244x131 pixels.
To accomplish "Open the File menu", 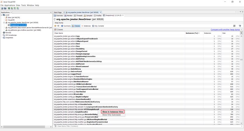I will tap(2, 5).
